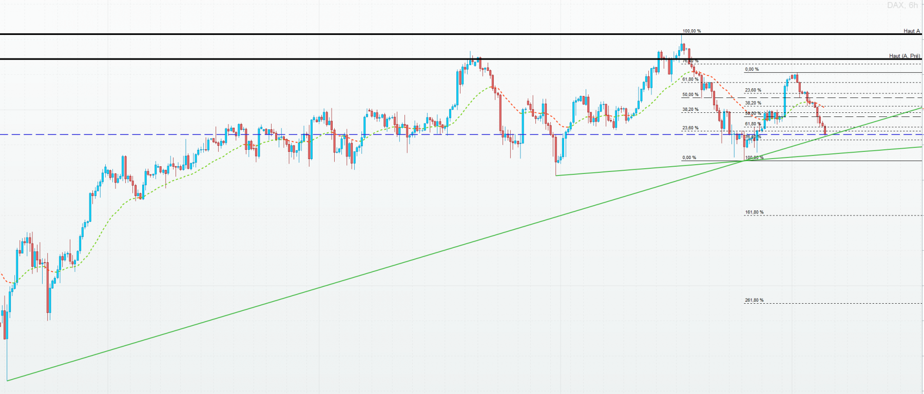Click the right 23,60 % Fibonacci label
Viewport: 924px width, 394px height.
coord(753,90)
